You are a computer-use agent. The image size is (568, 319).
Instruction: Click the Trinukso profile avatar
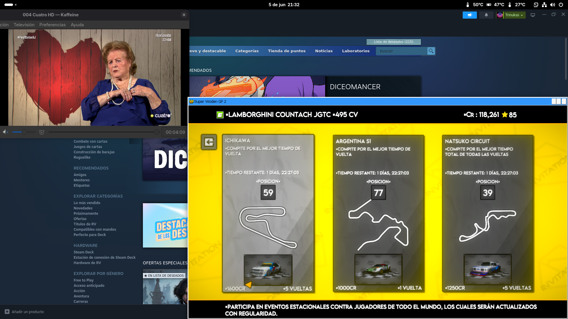coord(500,15)
